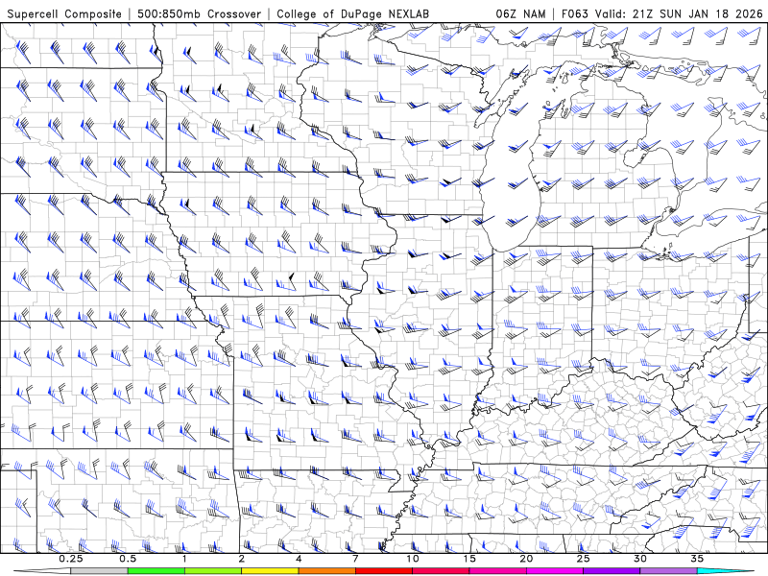
Task: Click the cyan arrow end of the color bar
Action: (x=726, y=571)
